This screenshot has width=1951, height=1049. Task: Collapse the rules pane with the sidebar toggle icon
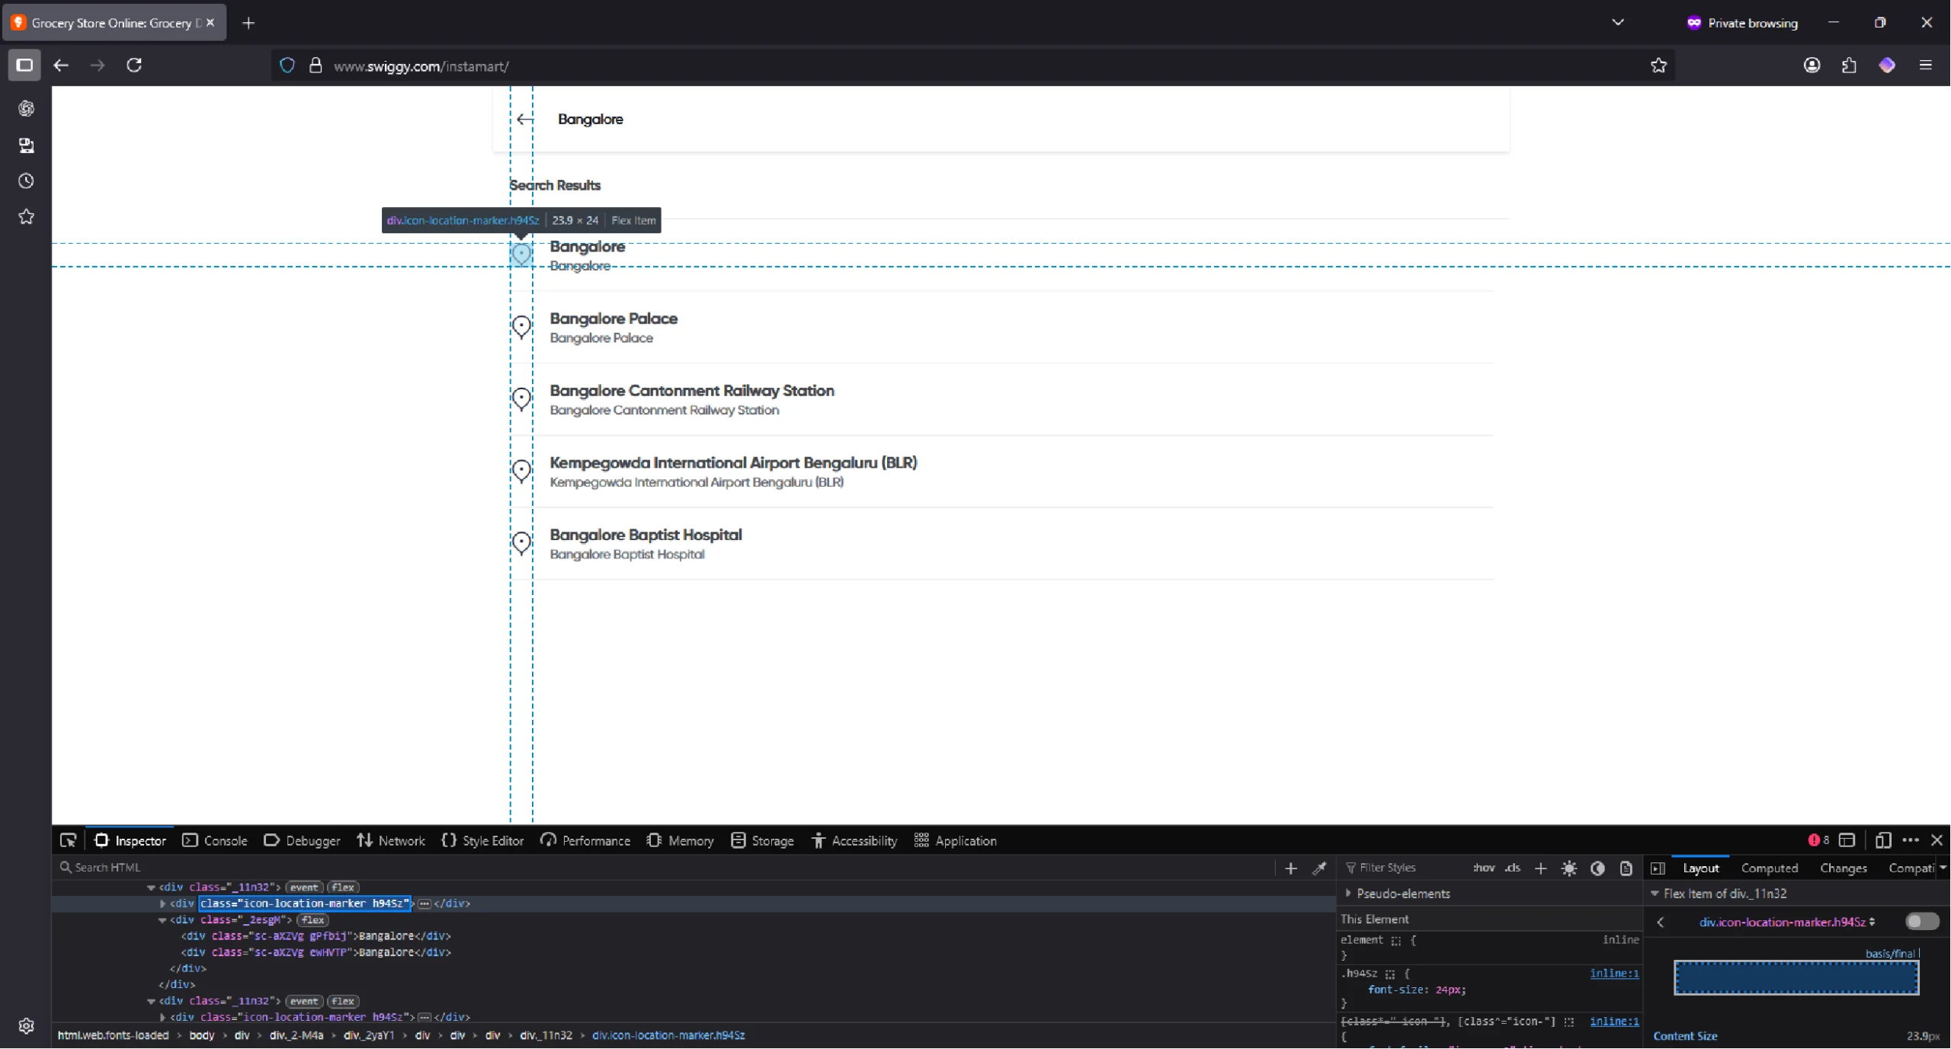point(1658,868)
